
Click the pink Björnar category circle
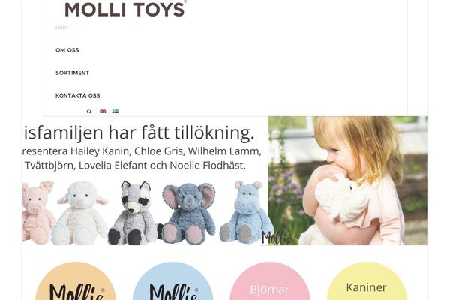tap(270, 281)
